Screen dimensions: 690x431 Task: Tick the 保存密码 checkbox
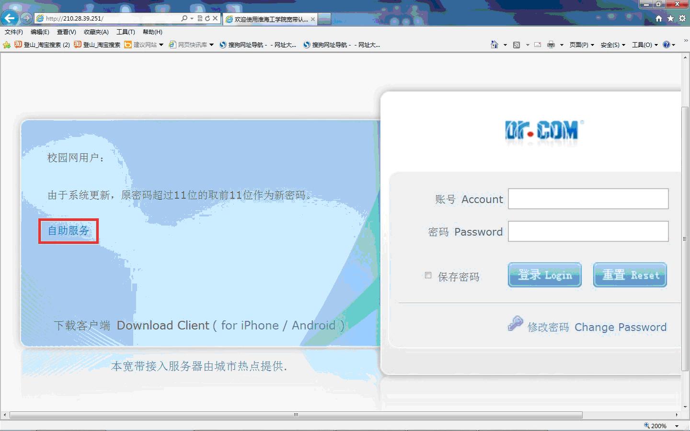click(x=428, y=275)
